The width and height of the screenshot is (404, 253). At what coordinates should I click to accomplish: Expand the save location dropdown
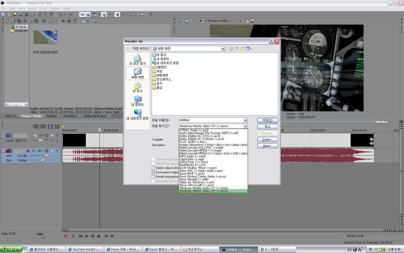(x=223, y=49)
